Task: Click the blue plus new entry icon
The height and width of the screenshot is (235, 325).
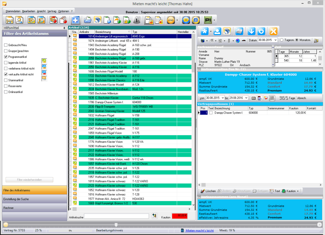Action: click(x=76, y=20)
